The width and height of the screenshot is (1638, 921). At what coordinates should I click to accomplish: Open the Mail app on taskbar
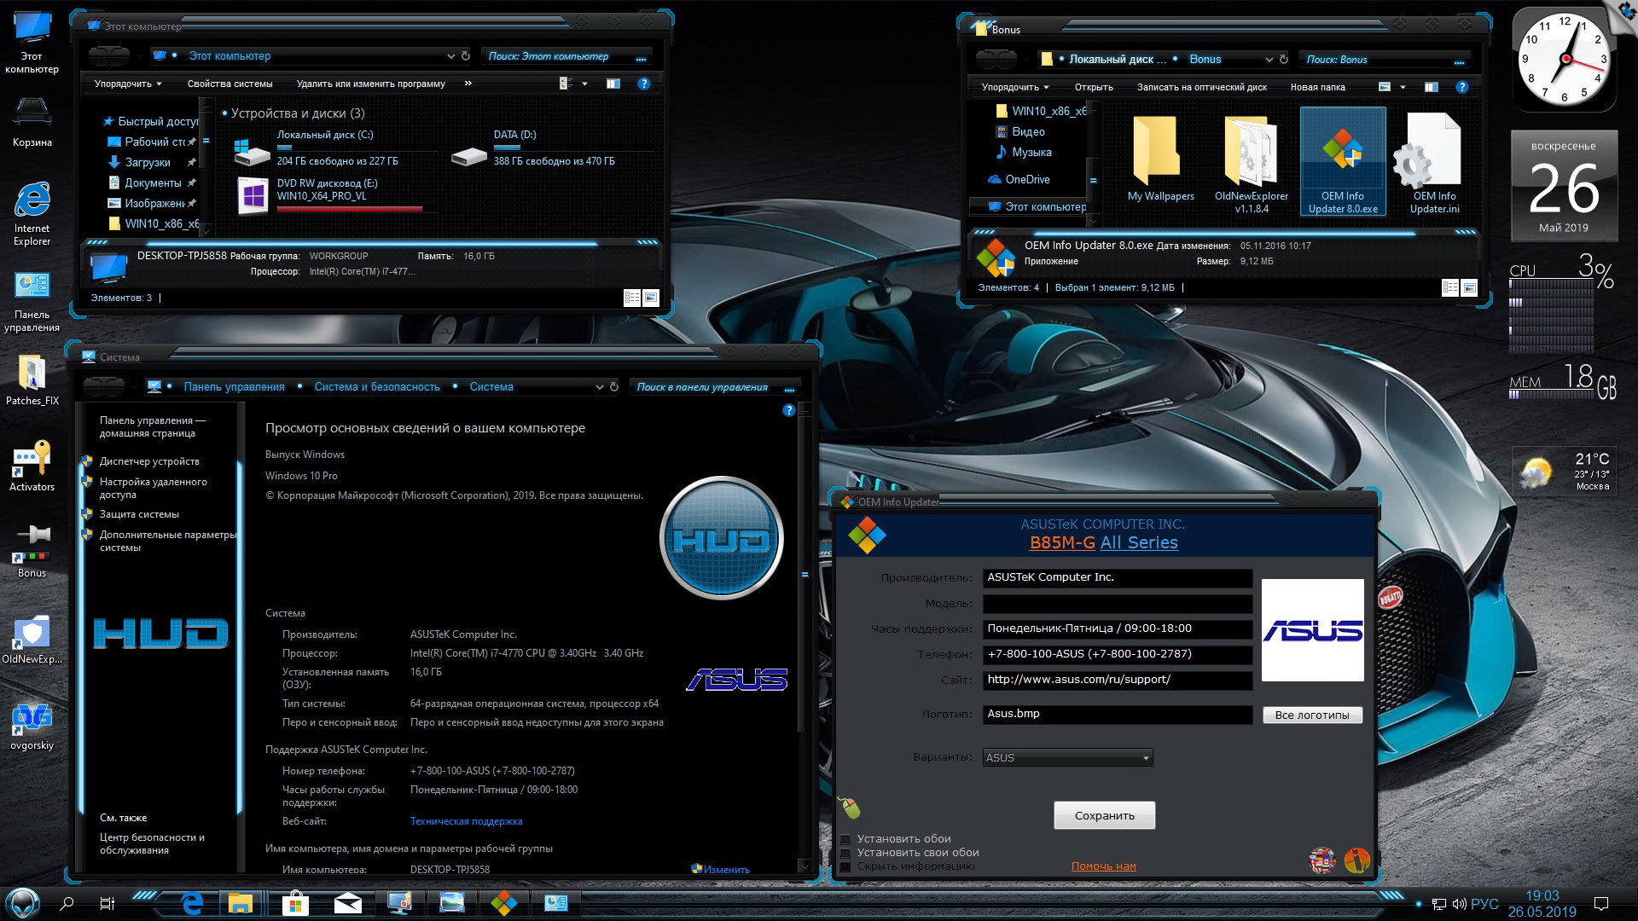click(x=347, y=903)
